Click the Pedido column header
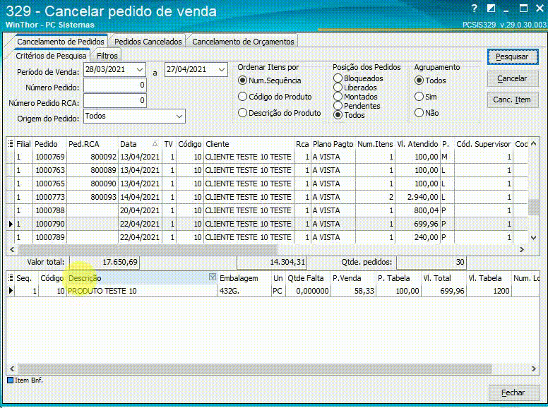Image resolution: width=548 pixels, height=408 pixels. click(49, 144)
